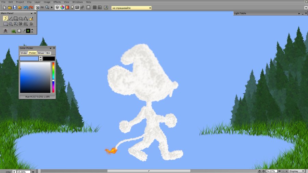
Task: Open the Image menu
Action: coord(47,2)
